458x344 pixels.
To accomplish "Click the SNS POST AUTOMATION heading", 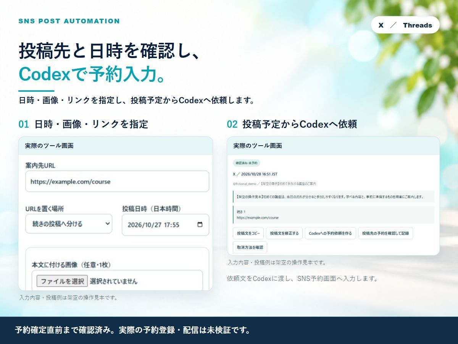I will pos(69,21).
